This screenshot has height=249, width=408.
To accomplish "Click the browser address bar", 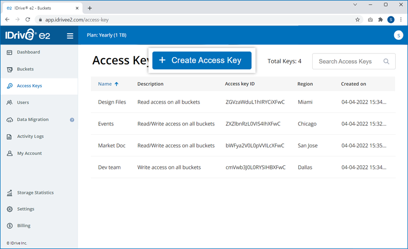I will pos(198,20).
